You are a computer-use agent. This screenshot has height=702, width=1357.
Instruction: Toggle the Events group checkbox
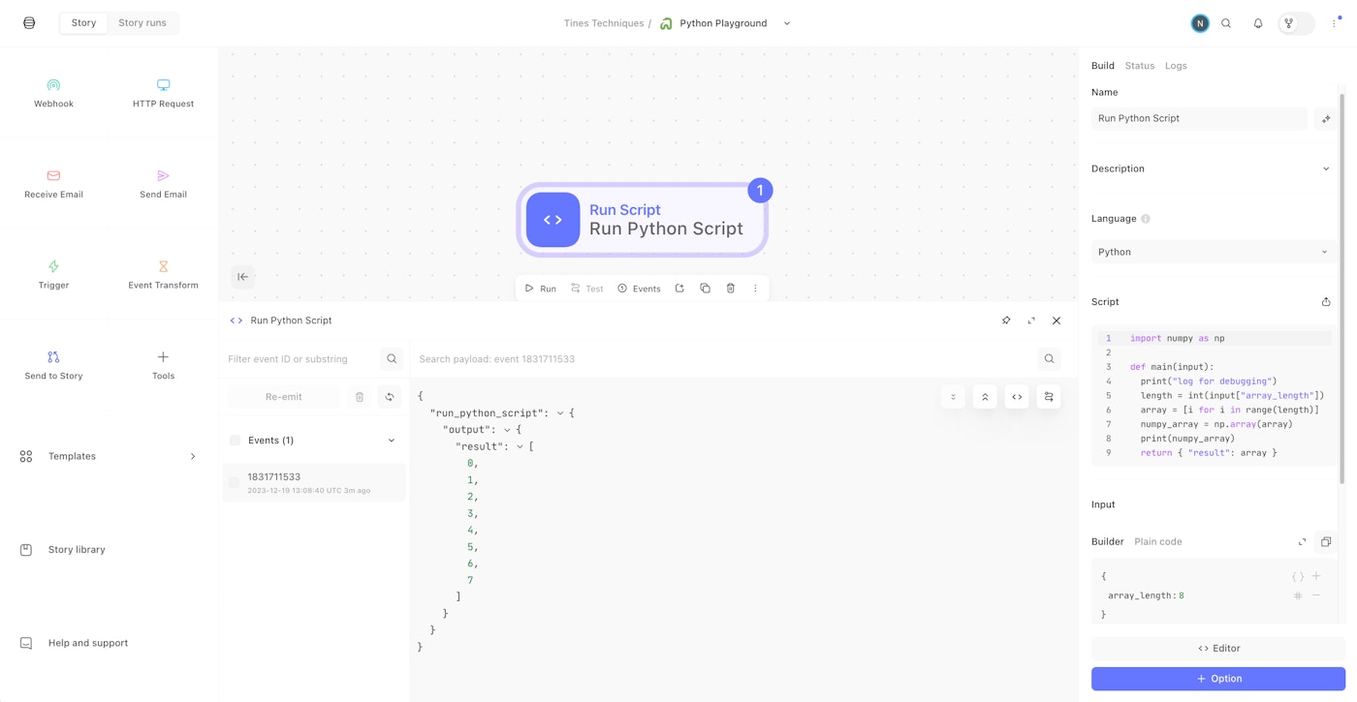click(234, 440)
